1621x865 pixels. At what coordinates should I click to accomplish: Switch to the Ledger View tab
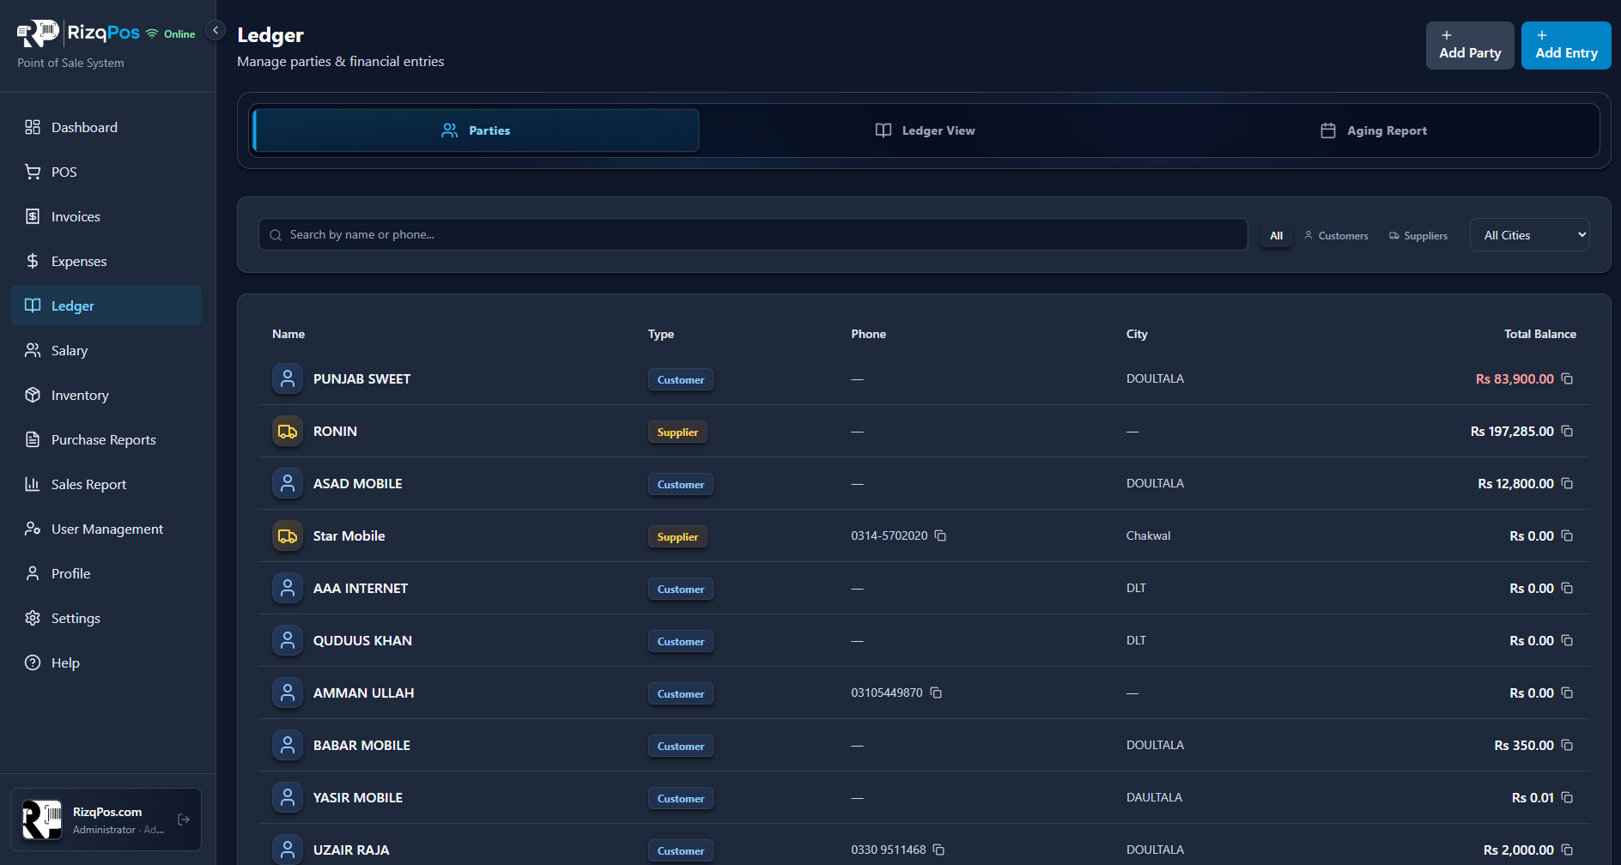click(925, 130)
